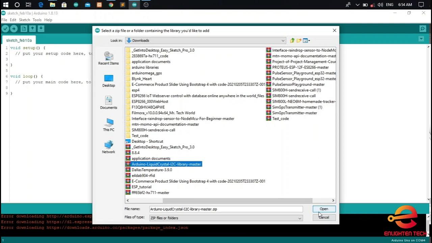Select Documents in the dialog sidebar
Viewport: 432px width, 243px height.
click(x=108, y=103)
